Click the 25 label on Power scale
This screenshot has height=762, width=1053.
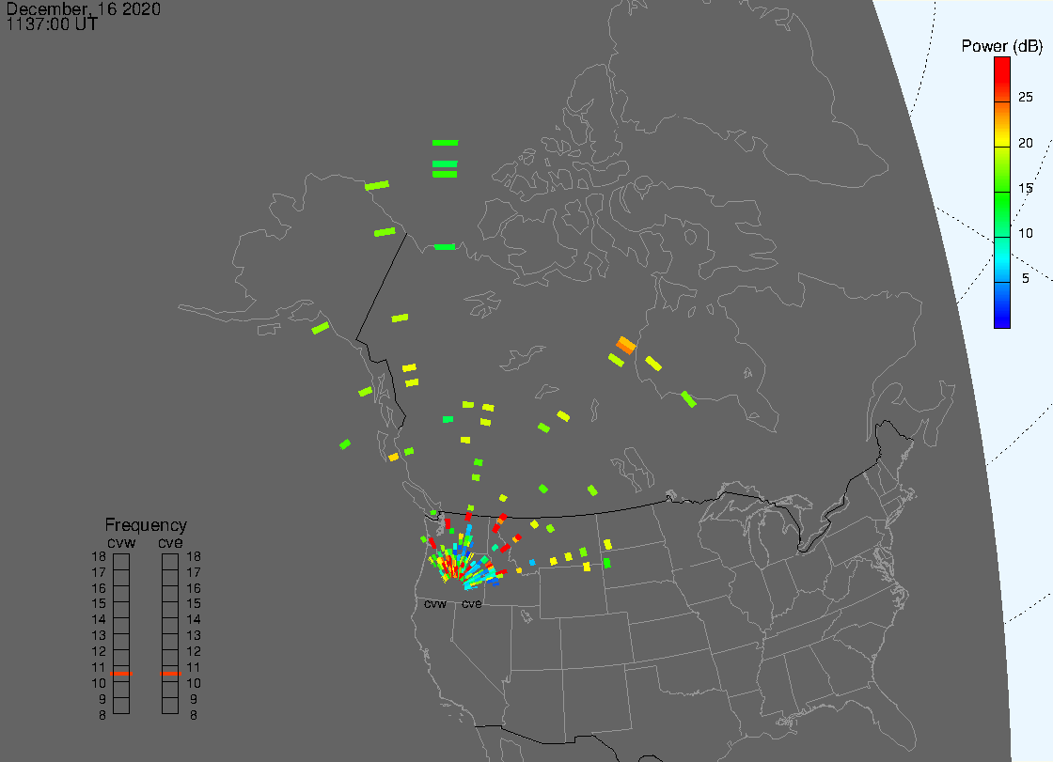pyautogui.click(x=1026, y=98)
